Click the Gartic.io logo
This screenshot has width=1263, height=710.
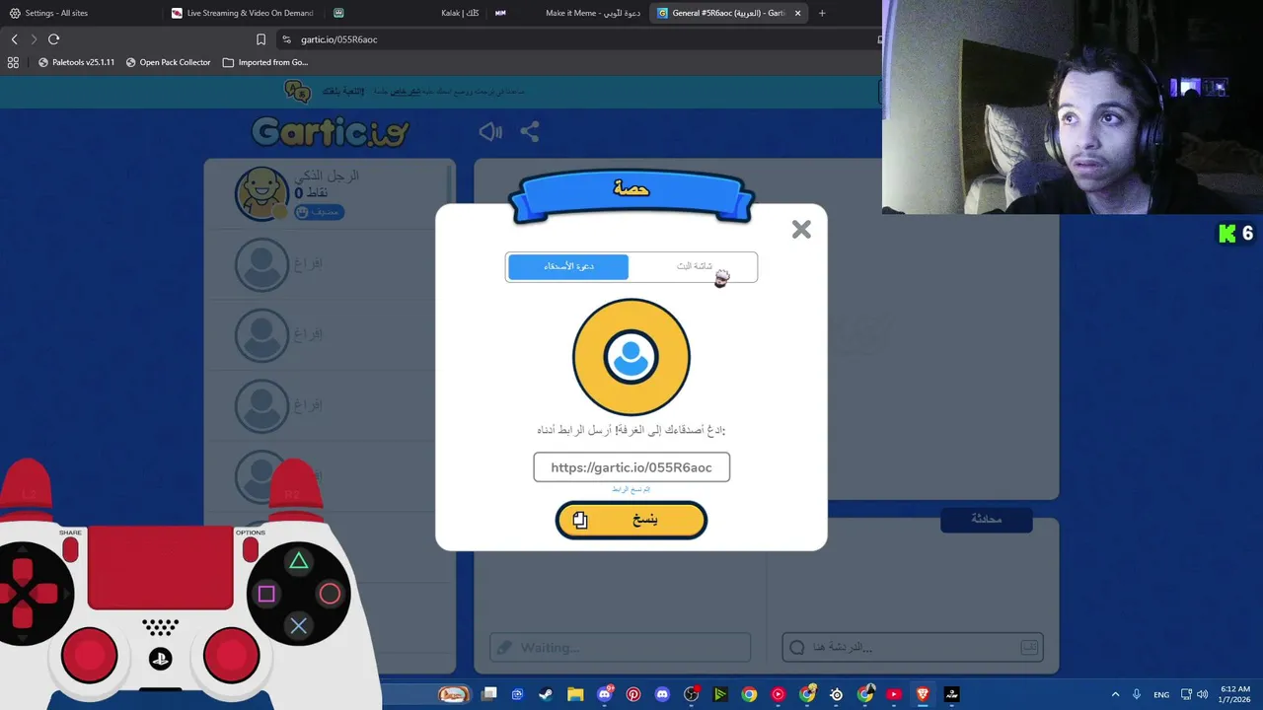point(331,131)
